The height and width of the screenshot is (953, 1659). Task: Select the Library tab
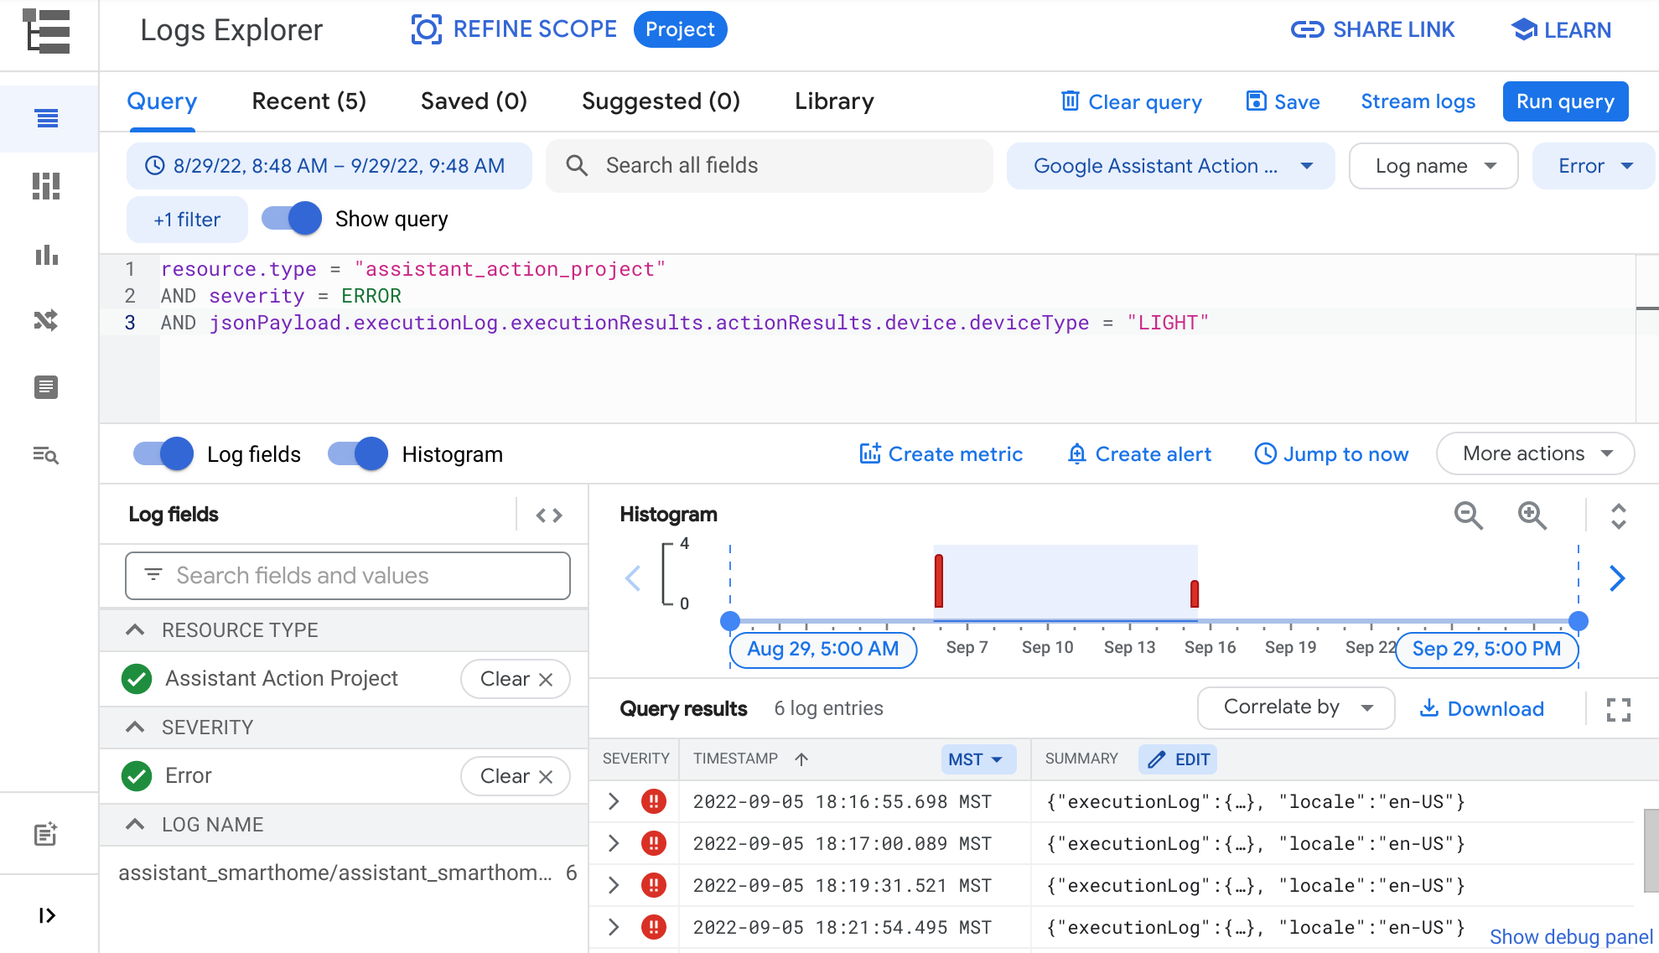click(x=834, y=102)
